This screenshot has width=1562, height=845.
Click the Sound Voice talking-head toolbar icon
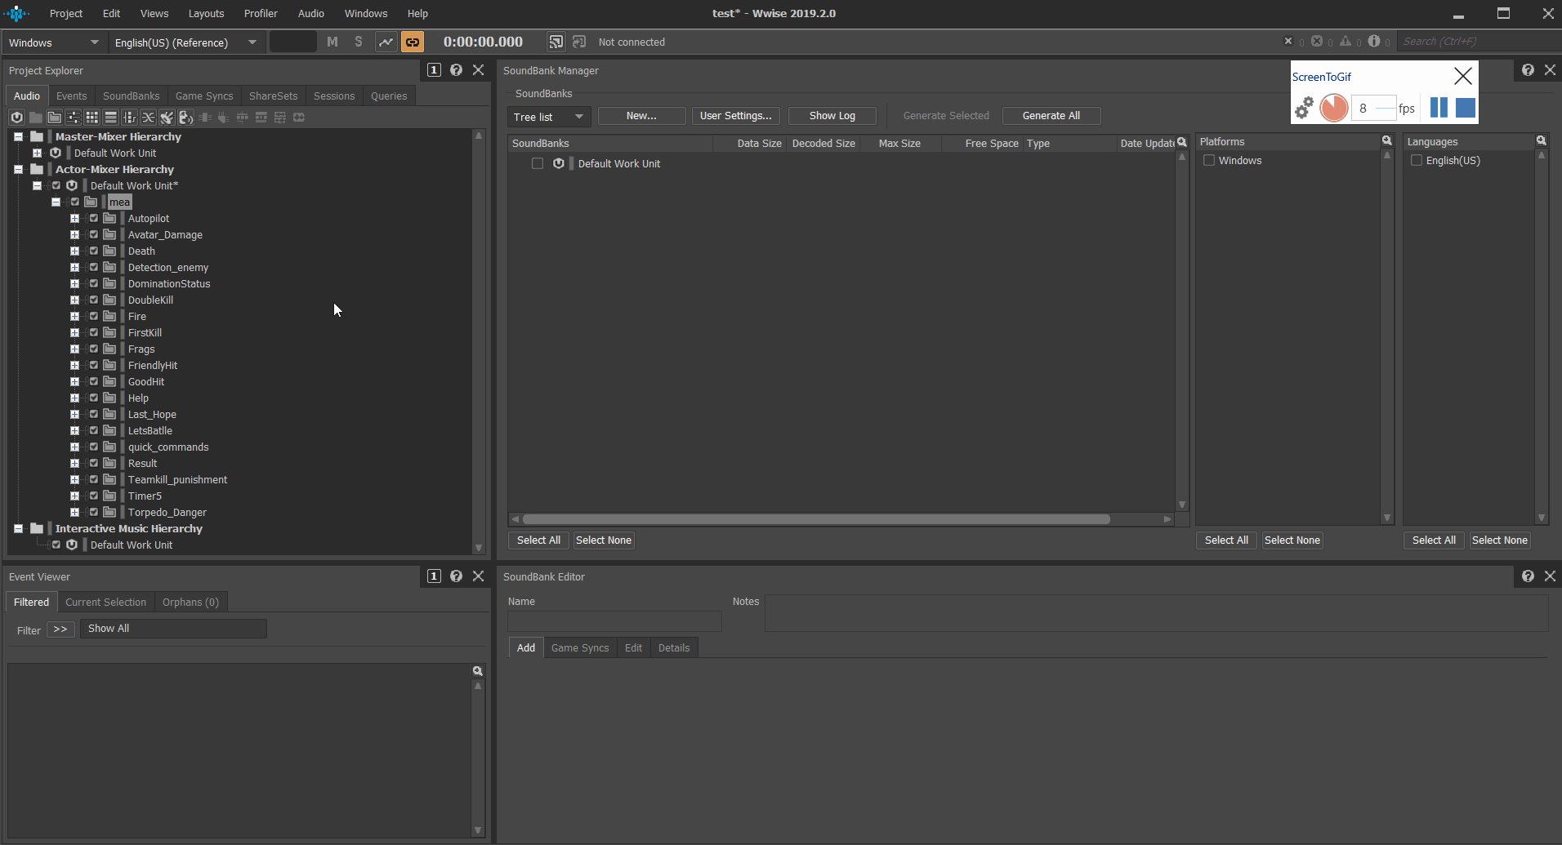[x=185, y=118]
